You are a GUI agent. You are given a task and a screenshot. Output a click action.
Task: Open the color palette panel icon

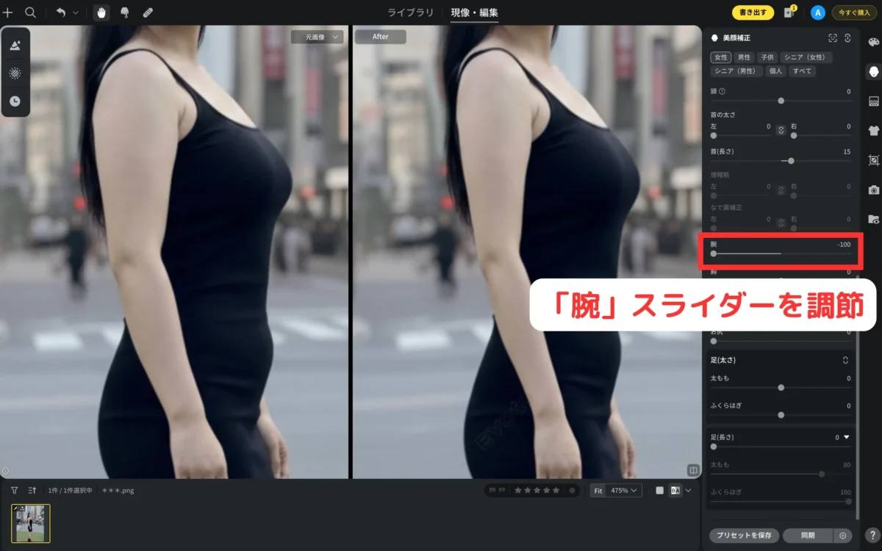[x=873, y=42]
